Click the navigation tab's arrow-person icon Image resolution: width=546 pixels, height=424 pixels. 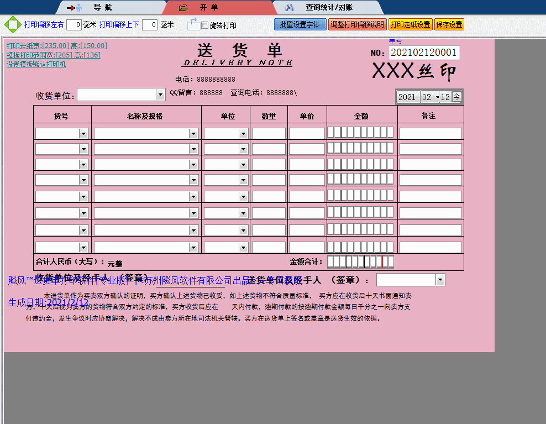[74, 8]
